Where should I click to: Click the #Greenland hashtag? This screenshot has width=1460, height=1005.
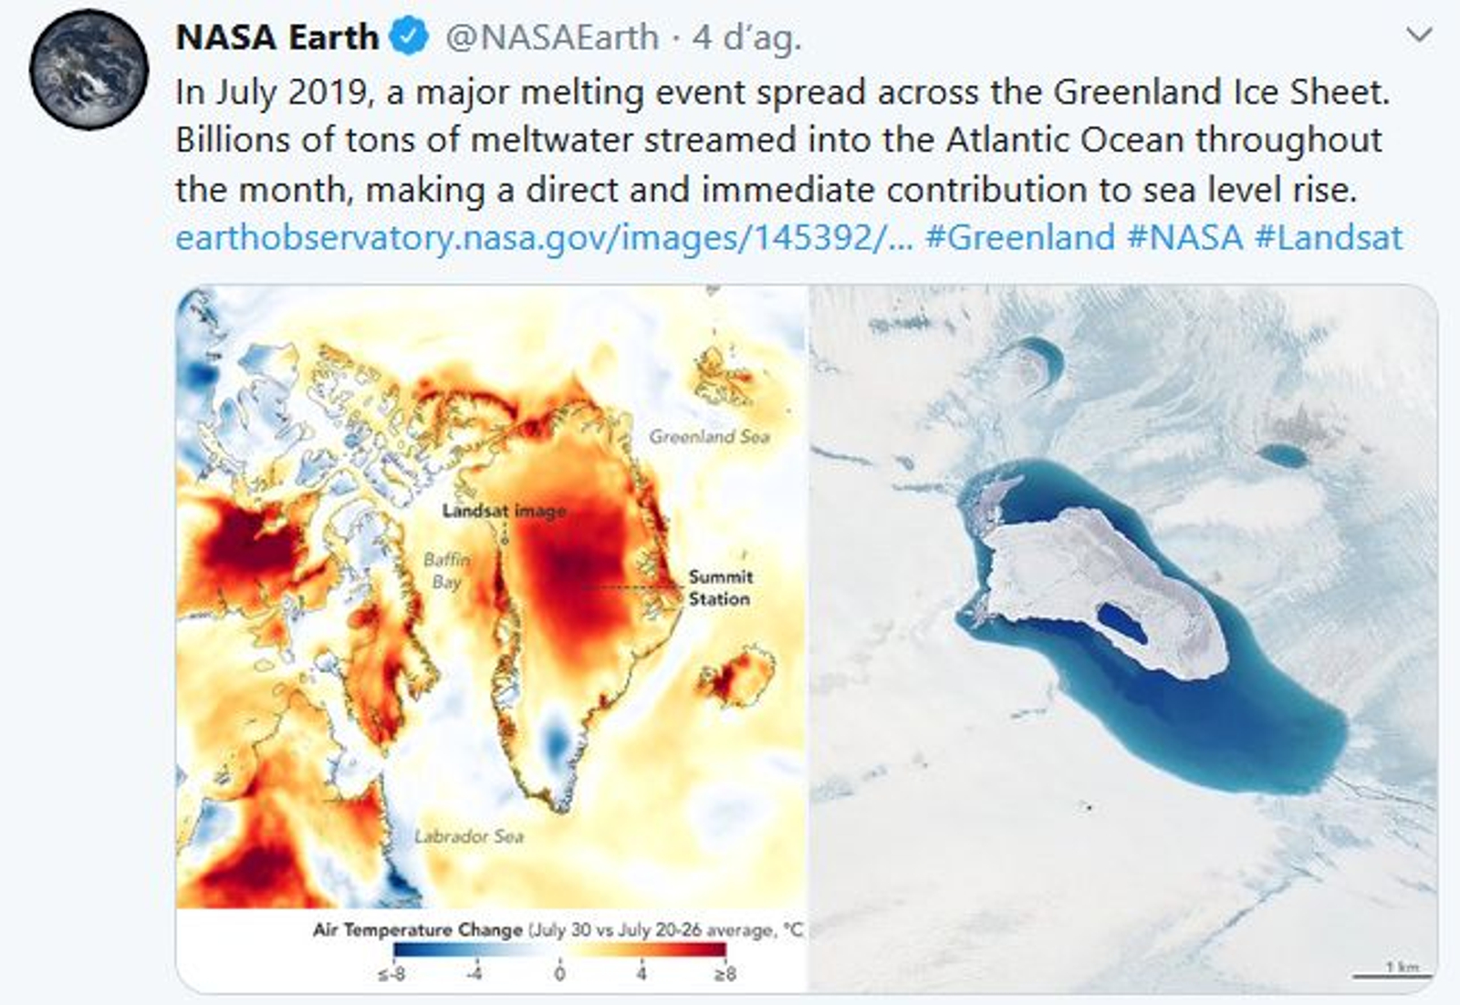(x=1020, y=238)
